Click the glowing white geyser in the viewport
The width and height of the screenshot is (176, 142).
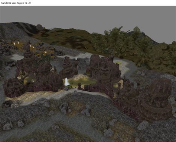pyautogui.click(x=66, y=82)
